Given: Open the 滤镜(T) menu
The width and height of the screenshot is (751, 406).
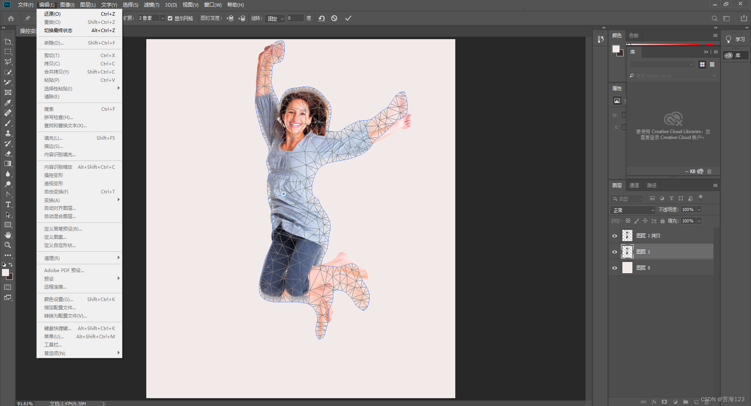Looking at the screenshot, I should click(x=151, y=5).
